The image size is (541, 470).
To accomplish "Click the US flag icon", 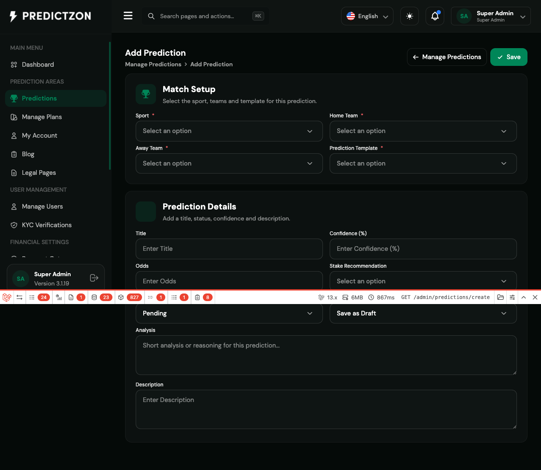I will click(x=351, y=16).
